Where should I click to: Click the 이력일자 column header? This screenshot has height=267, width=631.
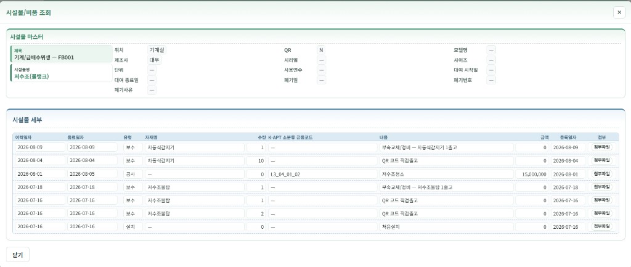click(x=24, y=137)
